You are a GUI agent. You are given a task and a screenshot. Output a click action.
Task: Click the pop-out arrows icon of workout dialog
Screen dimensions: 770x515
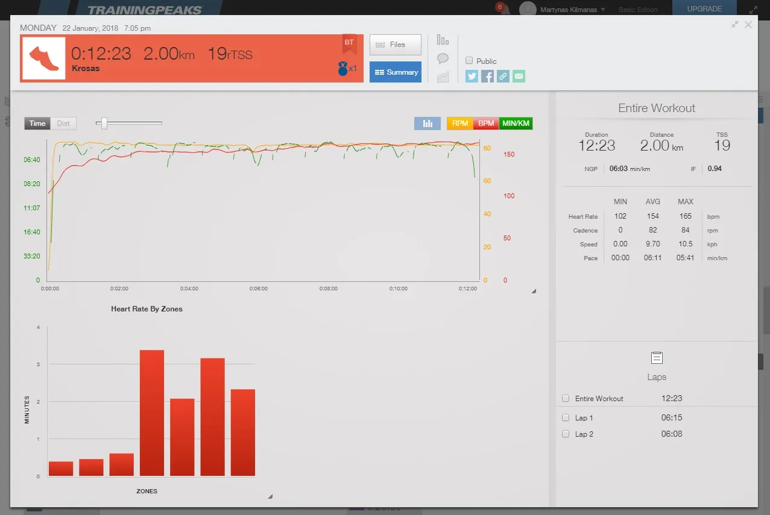click(x=735, y=25)
